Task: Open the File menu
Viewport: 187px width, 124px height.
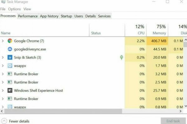Action: [3, 9]
